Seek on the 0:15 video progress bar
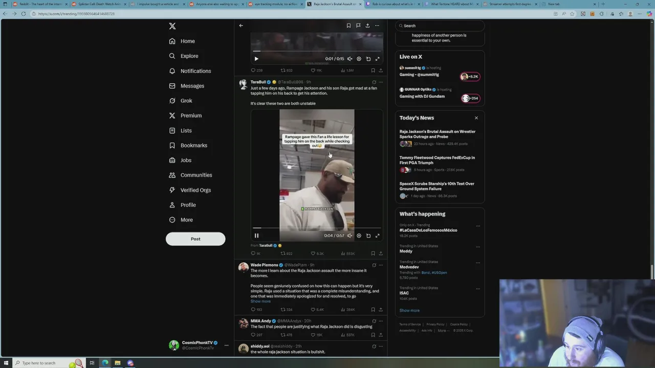 point(317,51)
